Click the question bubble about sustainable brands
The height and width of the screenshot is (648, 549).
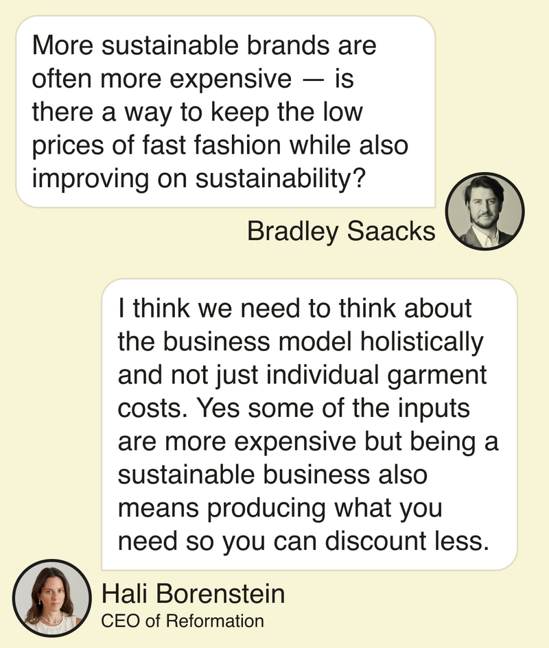[226, 112]
